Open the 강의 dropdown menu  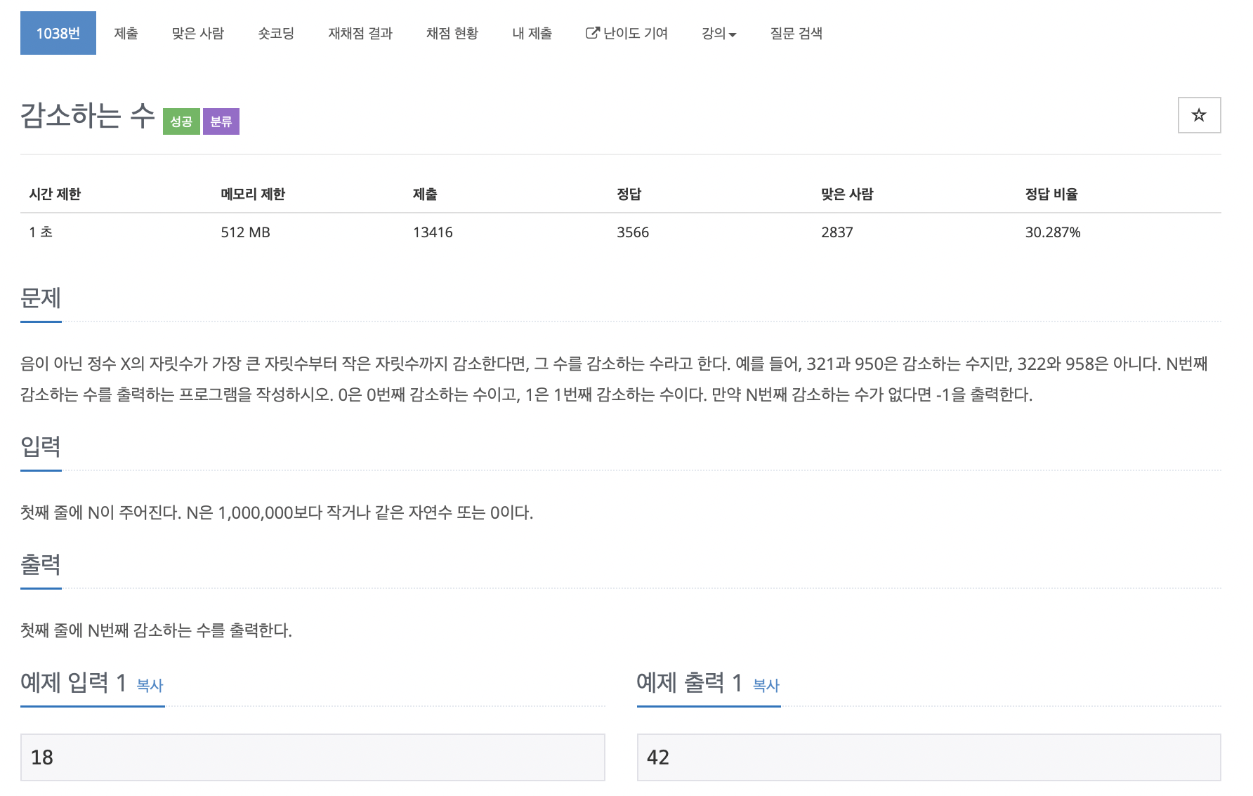(x=718, y=33)
